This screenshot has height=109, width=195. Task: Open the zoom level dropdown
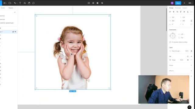[190, 3]
